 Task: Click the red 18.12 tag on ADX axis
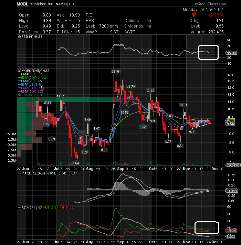[x=231, y=230]
